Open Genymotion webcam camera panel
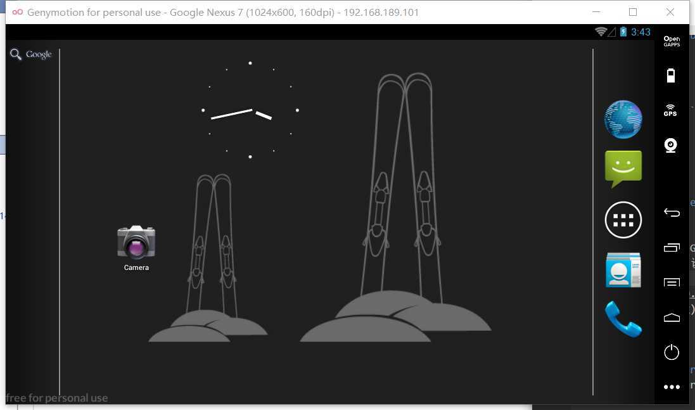Image resolution: width=695 pixels, height=410 pixels. (671, 145)
